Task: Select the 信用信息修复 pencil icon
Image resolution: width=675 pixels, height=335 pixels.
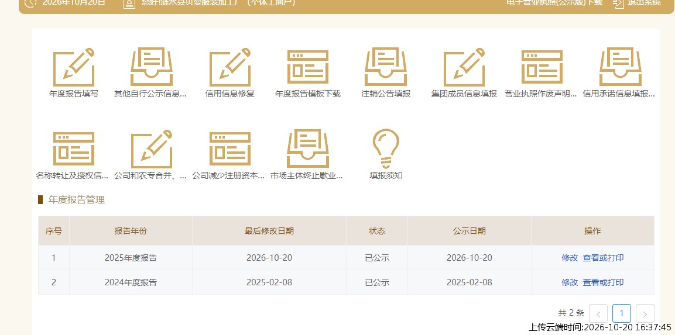Action: (x=230, y=67)
